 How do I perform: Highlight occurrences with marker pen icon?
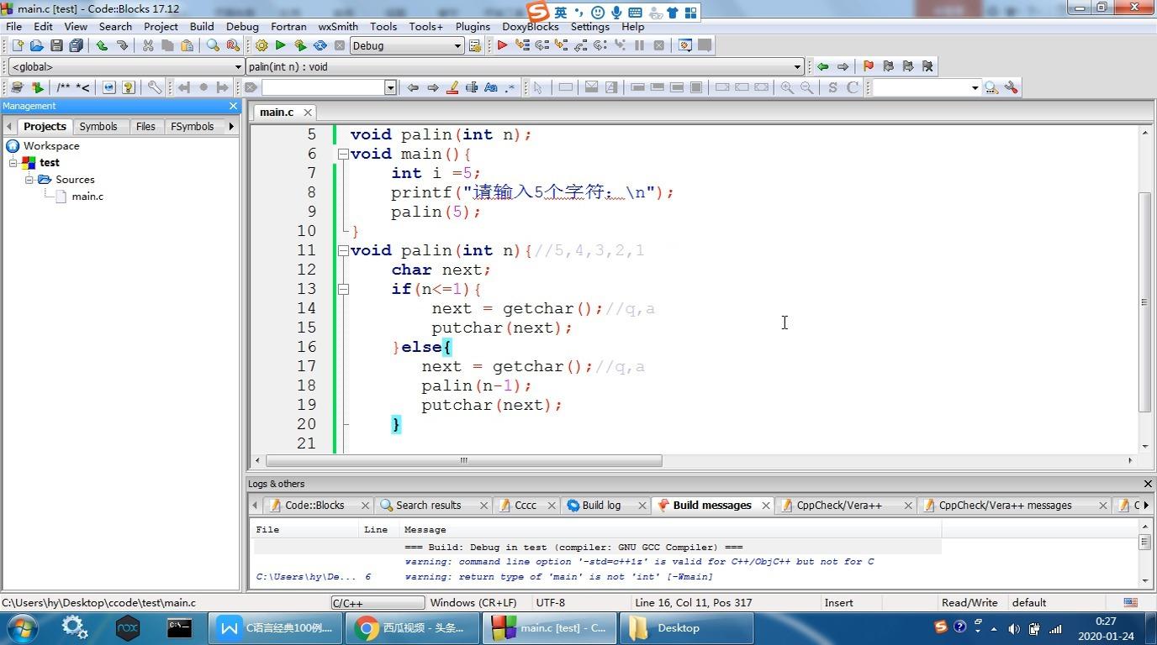(x=452, y=87)
